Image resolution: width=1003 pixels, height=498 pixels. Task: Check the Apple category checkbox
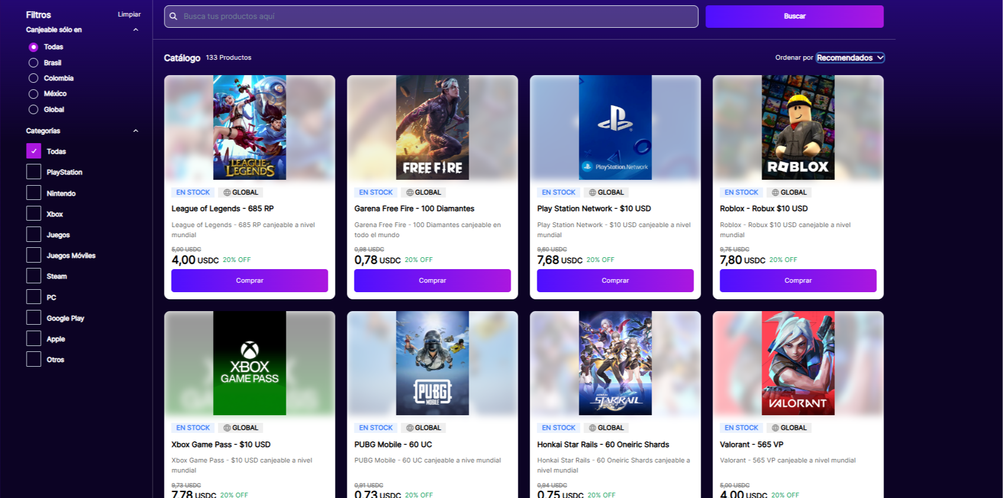click(x=34, y=338)
